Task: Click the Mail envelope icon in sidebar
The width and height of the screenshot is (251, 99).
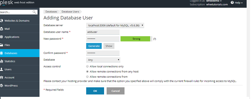Action: point(1,29)
